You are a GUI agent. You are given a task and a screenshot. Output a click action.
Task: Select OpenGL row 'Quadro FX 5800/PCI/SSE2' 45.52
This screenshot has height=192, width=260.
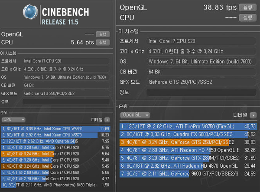point(188,134)
